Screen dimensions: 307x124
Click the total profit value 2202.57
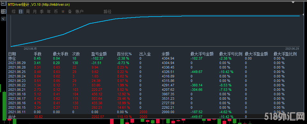pyautogui.click(x=98, y=117)
